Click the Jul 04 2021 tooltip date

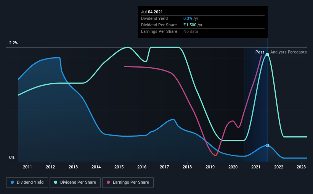coord(152,12)
